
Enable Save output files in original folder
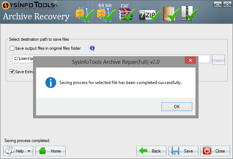point(12,48)
